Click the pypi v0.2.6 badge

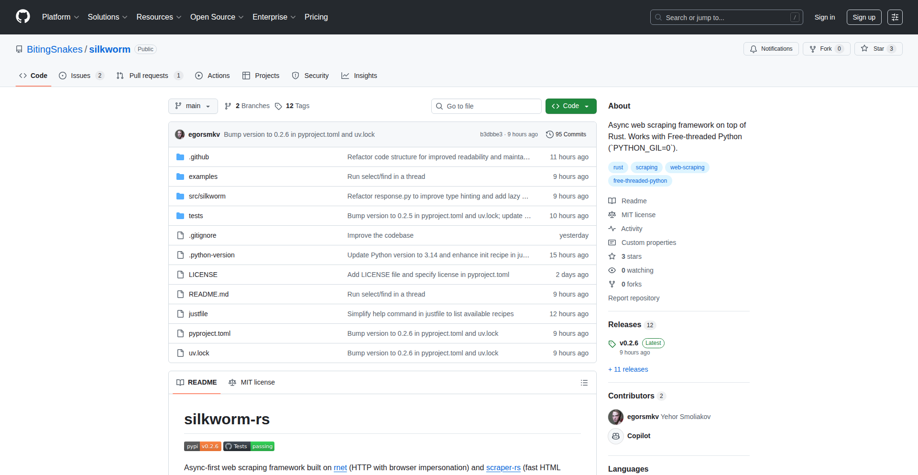tap(203, 446)
